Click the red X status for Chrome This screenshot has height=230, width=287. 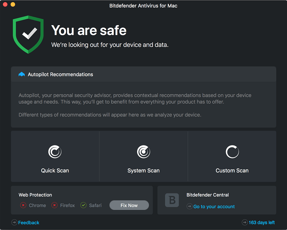pos(23,205)
